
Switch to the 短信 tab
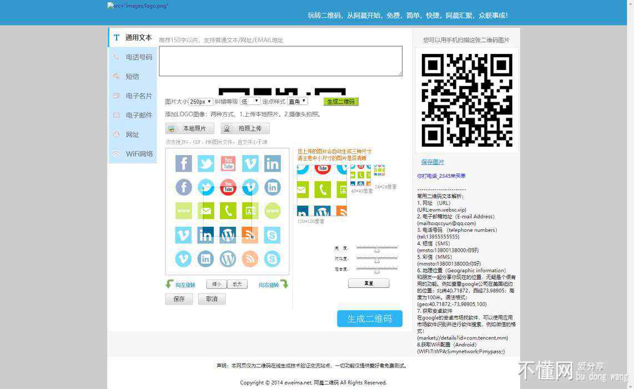pyautogui.click(x=133, y=77)
